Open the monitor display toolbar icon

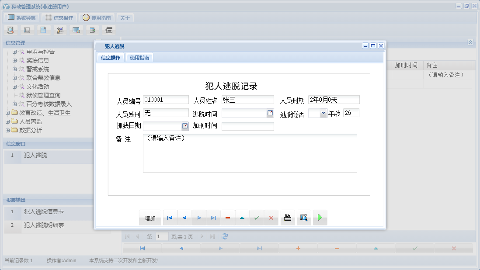pyautogui.click(x=76, y=30)
